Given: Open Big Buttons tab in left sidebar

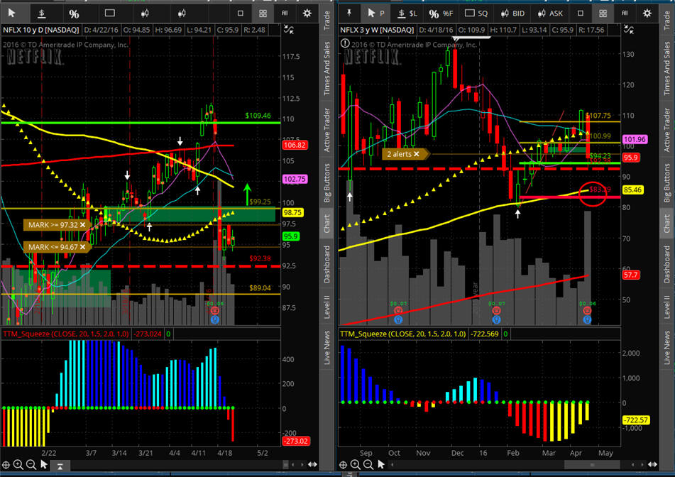Looking at the screenshot, I should coord(326,182).
